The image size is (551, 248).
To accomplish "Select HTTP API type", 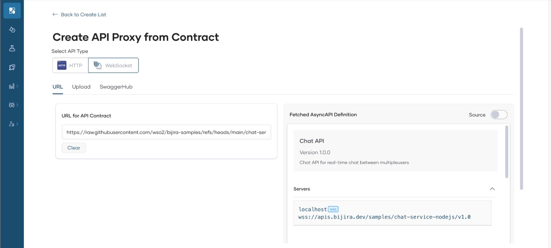I will [70, 65].
